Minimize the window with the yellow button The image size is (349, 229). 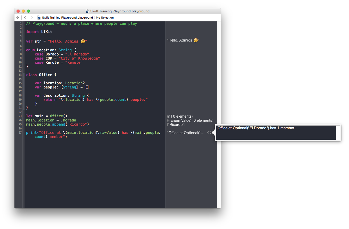click(23, 11)
